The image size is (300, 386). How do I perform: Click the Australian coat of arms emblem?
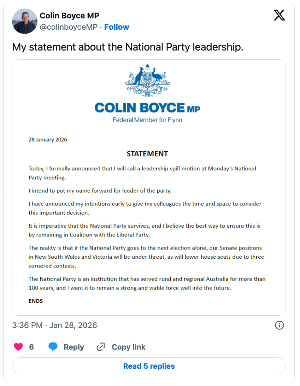coord(147,81)
